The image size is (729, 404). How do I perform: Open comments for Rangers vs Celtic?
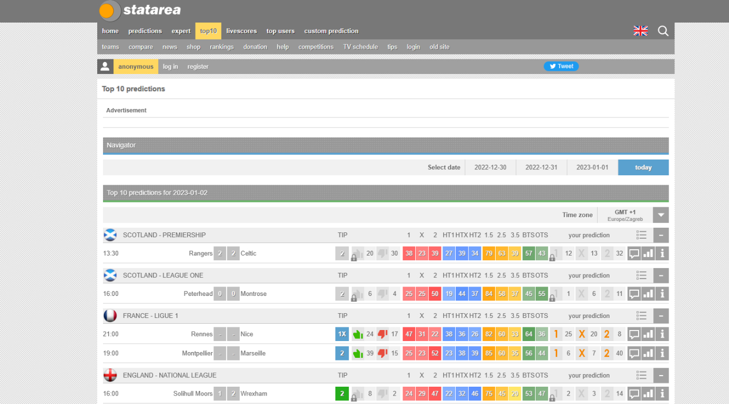tap(634, 253)
